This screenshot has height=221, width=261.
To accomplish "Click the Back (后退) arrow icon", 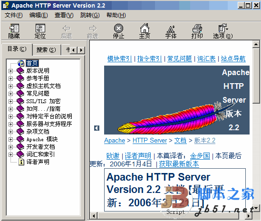I will point(67,29).
